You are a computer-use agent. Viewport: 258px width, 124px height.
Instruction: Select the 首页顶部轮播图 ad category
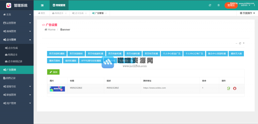57,54
